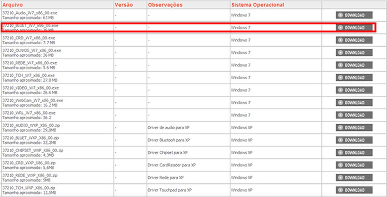Download 37210_REDE_W7_x86_00.exe network driver
Viewport: 387px width, 197px height.
coord(354,65)
